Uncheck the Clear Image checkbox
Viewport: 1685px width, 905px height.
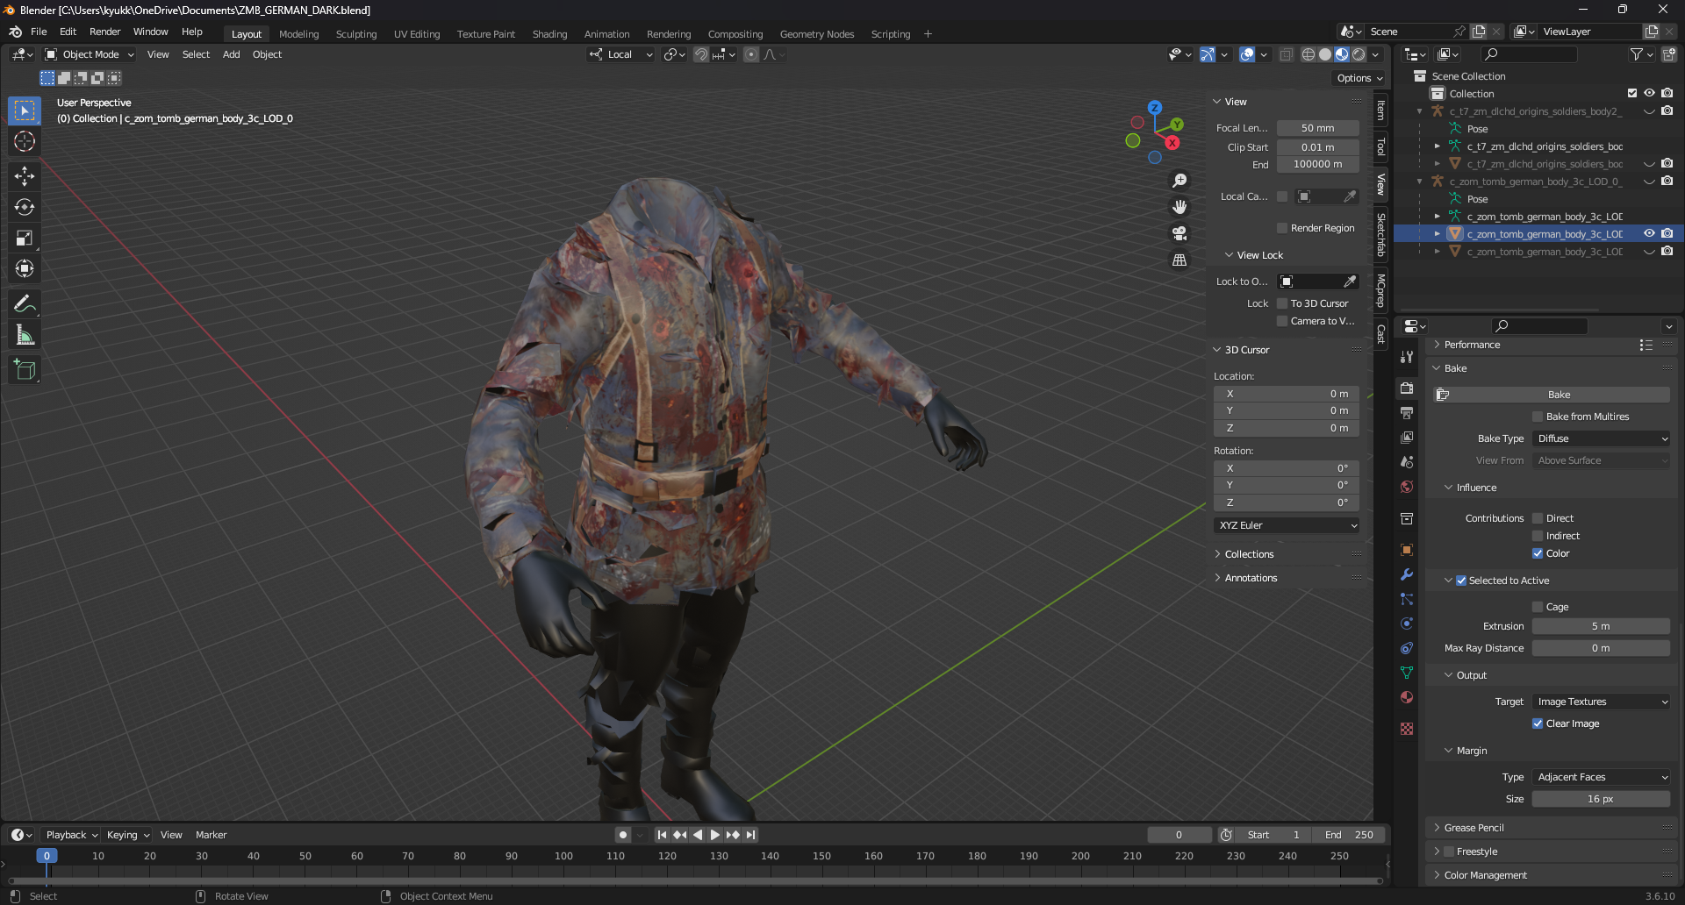click(x=1538, y=723)
